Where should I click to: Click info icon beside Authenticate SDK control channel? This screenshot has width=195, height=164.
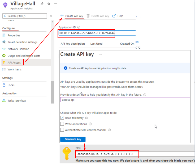click(109, 130)
